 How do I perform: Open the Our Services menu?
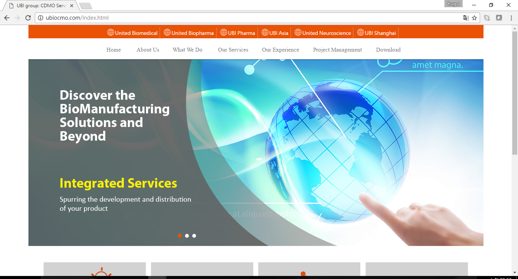pyautogui.click(x=233, y=50)
